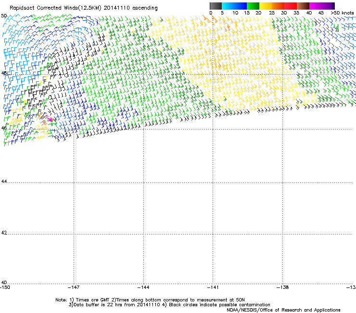Click the NOAA/NESDIS credit text
This screenshot has height=313, width=356.
(x=283, y=310)
